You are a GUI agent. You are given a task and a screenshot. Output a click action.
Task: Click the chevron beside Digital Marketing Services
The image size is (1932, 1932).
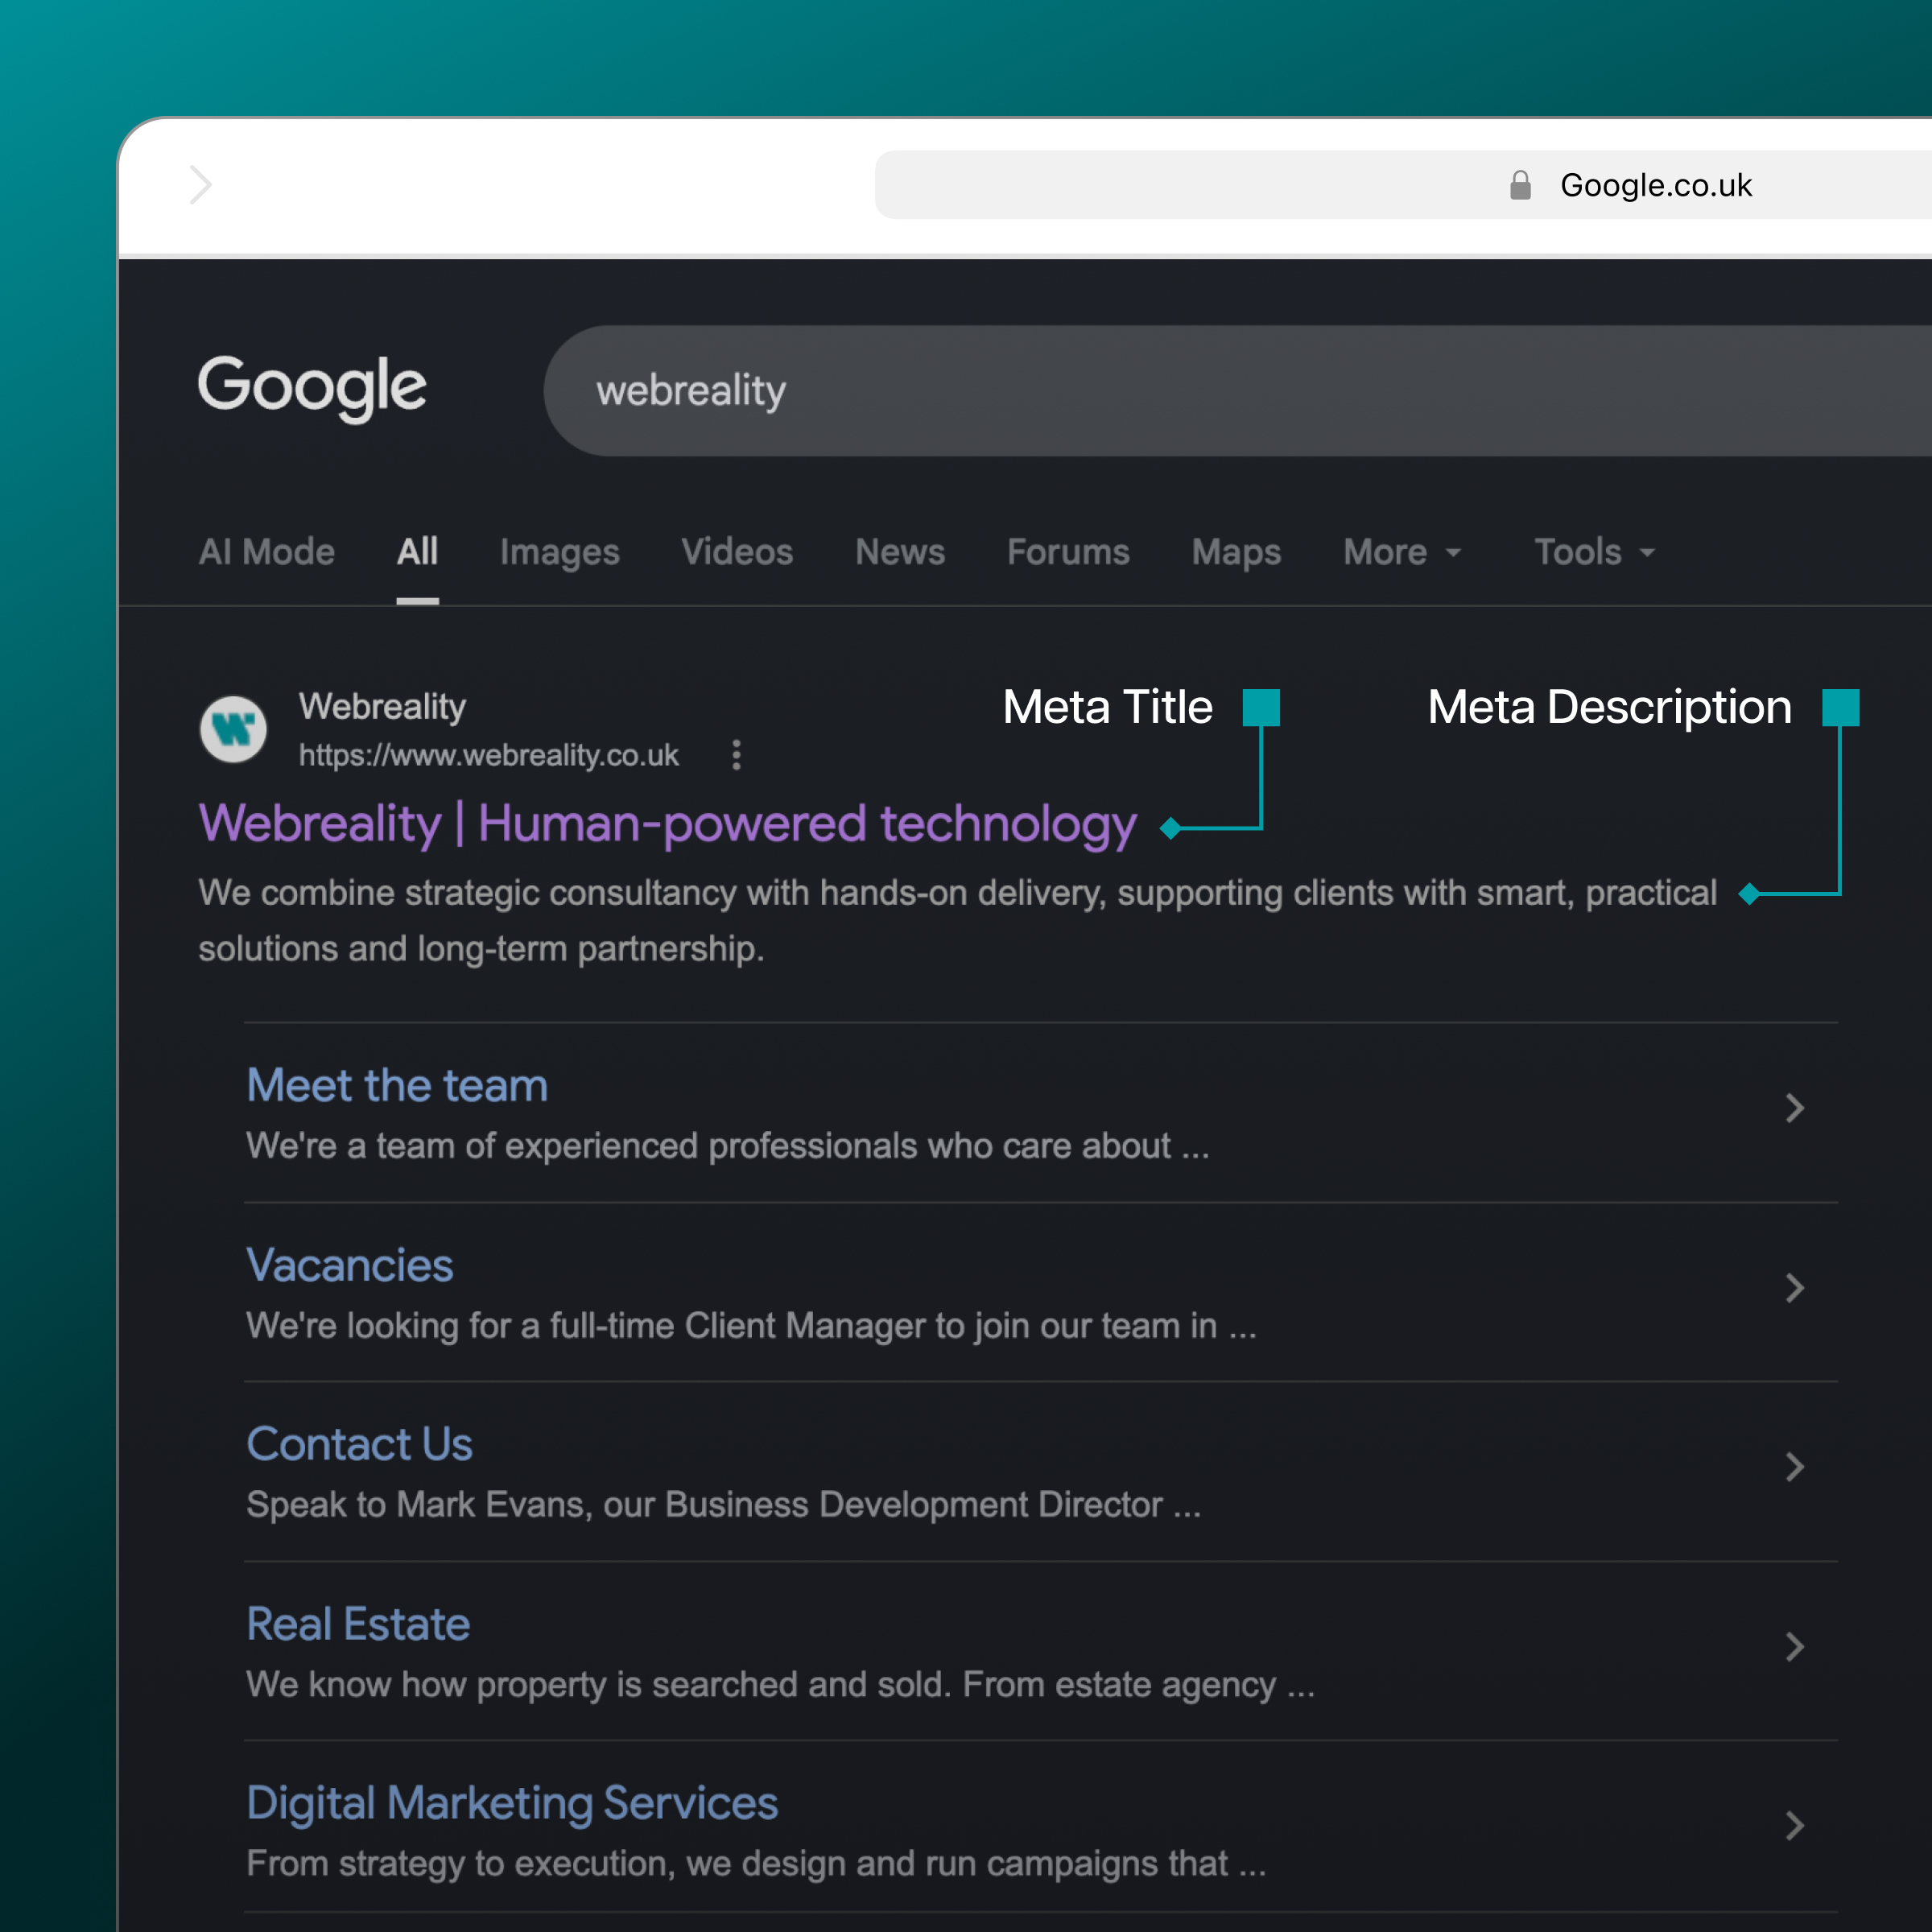[x=1795, y=1826]
